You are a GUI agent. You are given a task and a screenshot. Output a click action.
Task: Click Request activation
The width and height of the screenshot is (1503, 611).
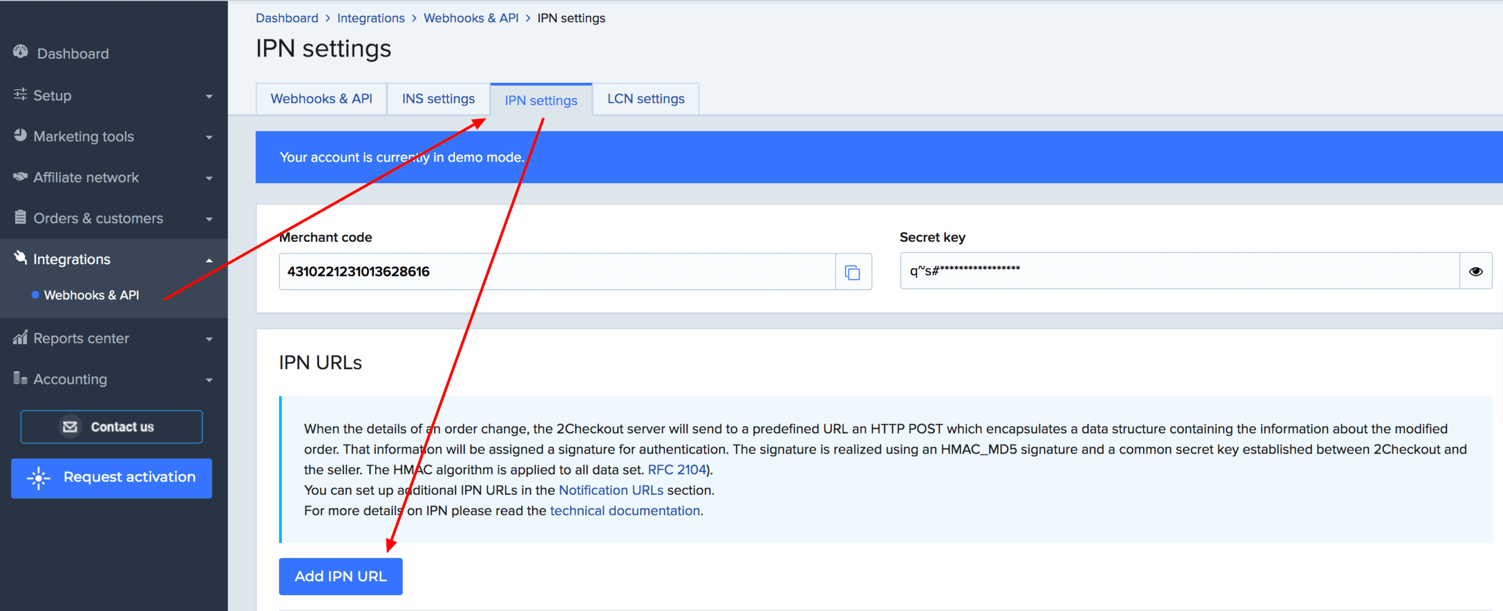[x=111, y=477]
